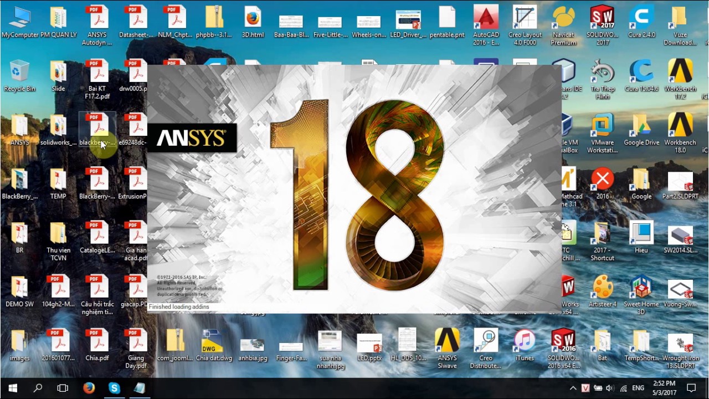Open Workbench 17.2 shortcut
This screenshot has height=399, width=709.
680,79
